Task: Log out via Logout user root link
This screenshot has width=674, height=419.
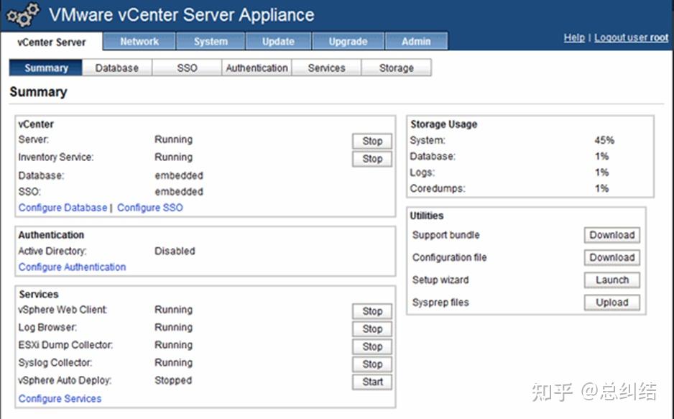Action: pos(631,37)
